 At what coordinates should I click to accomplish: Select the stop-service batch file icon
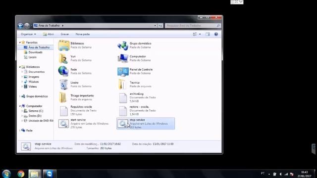[x=123, y=124]
